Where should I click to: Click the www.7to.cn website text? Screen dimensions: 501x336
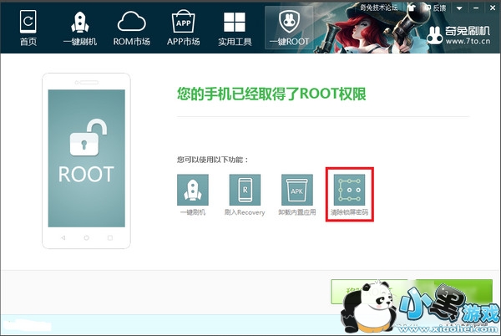[468, 41]
